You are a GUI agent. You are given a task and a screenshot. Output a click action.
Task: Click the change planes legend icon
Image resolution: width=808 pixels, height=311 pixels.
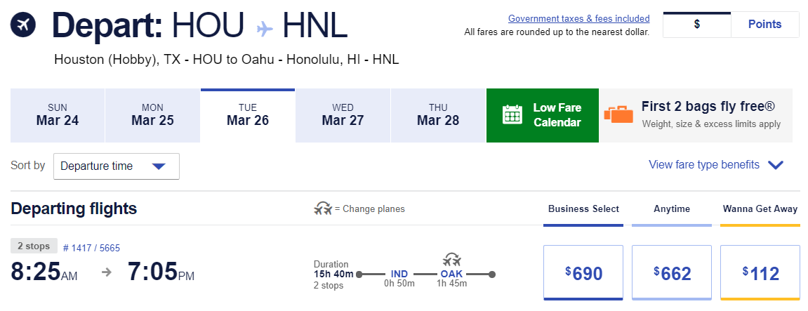tap(323, 209)
